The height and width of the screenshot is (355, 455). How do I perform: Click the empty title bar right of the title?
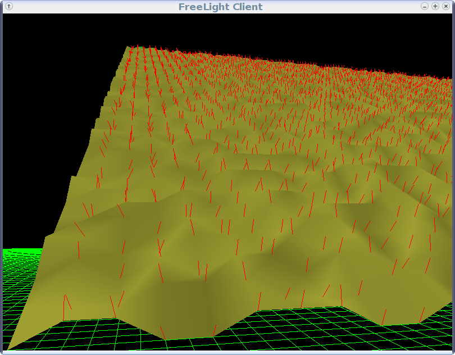[x=337, y=7]
